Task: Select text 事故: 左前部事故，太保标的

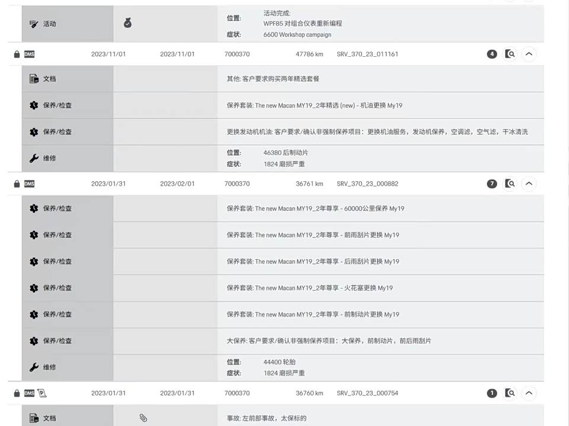Action: click(x=266, y=418)
